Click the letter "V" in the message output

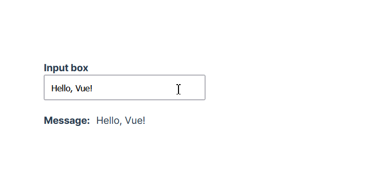(128, 120)
